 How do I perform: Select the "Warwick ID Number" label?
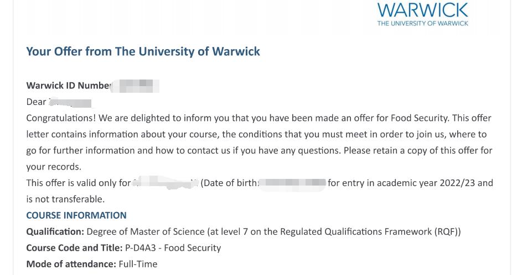click(x=68, y=86)
